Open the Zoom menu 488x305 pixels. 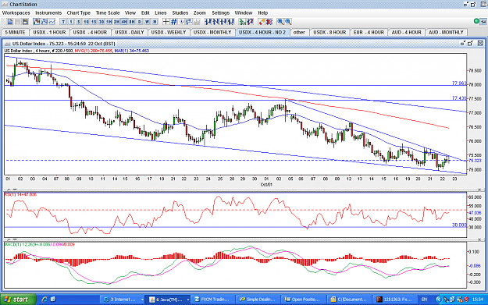coord(200,12)
